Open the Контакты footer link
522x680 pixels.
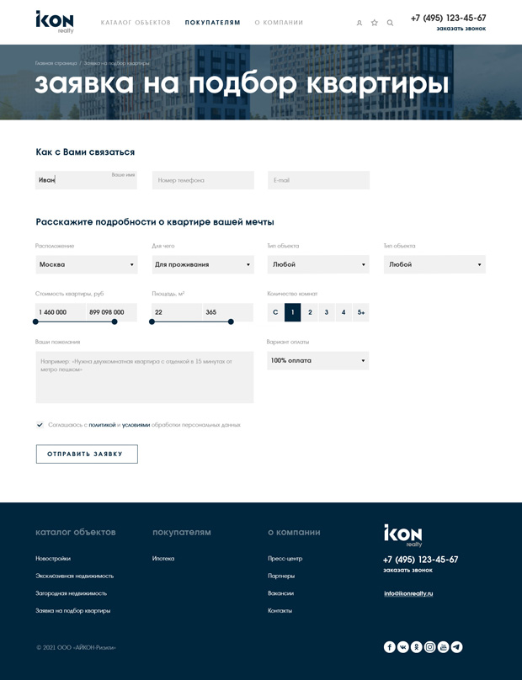pos(280,611)
